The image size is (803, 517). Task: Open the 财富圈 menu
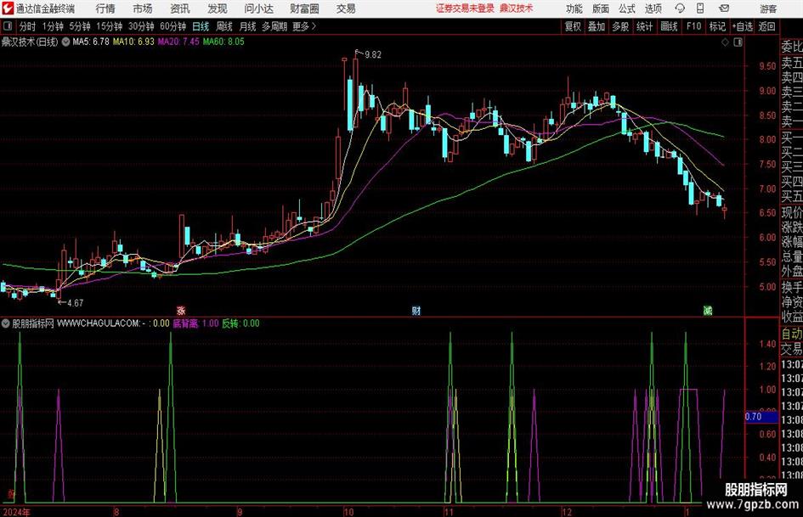(304, 8)
